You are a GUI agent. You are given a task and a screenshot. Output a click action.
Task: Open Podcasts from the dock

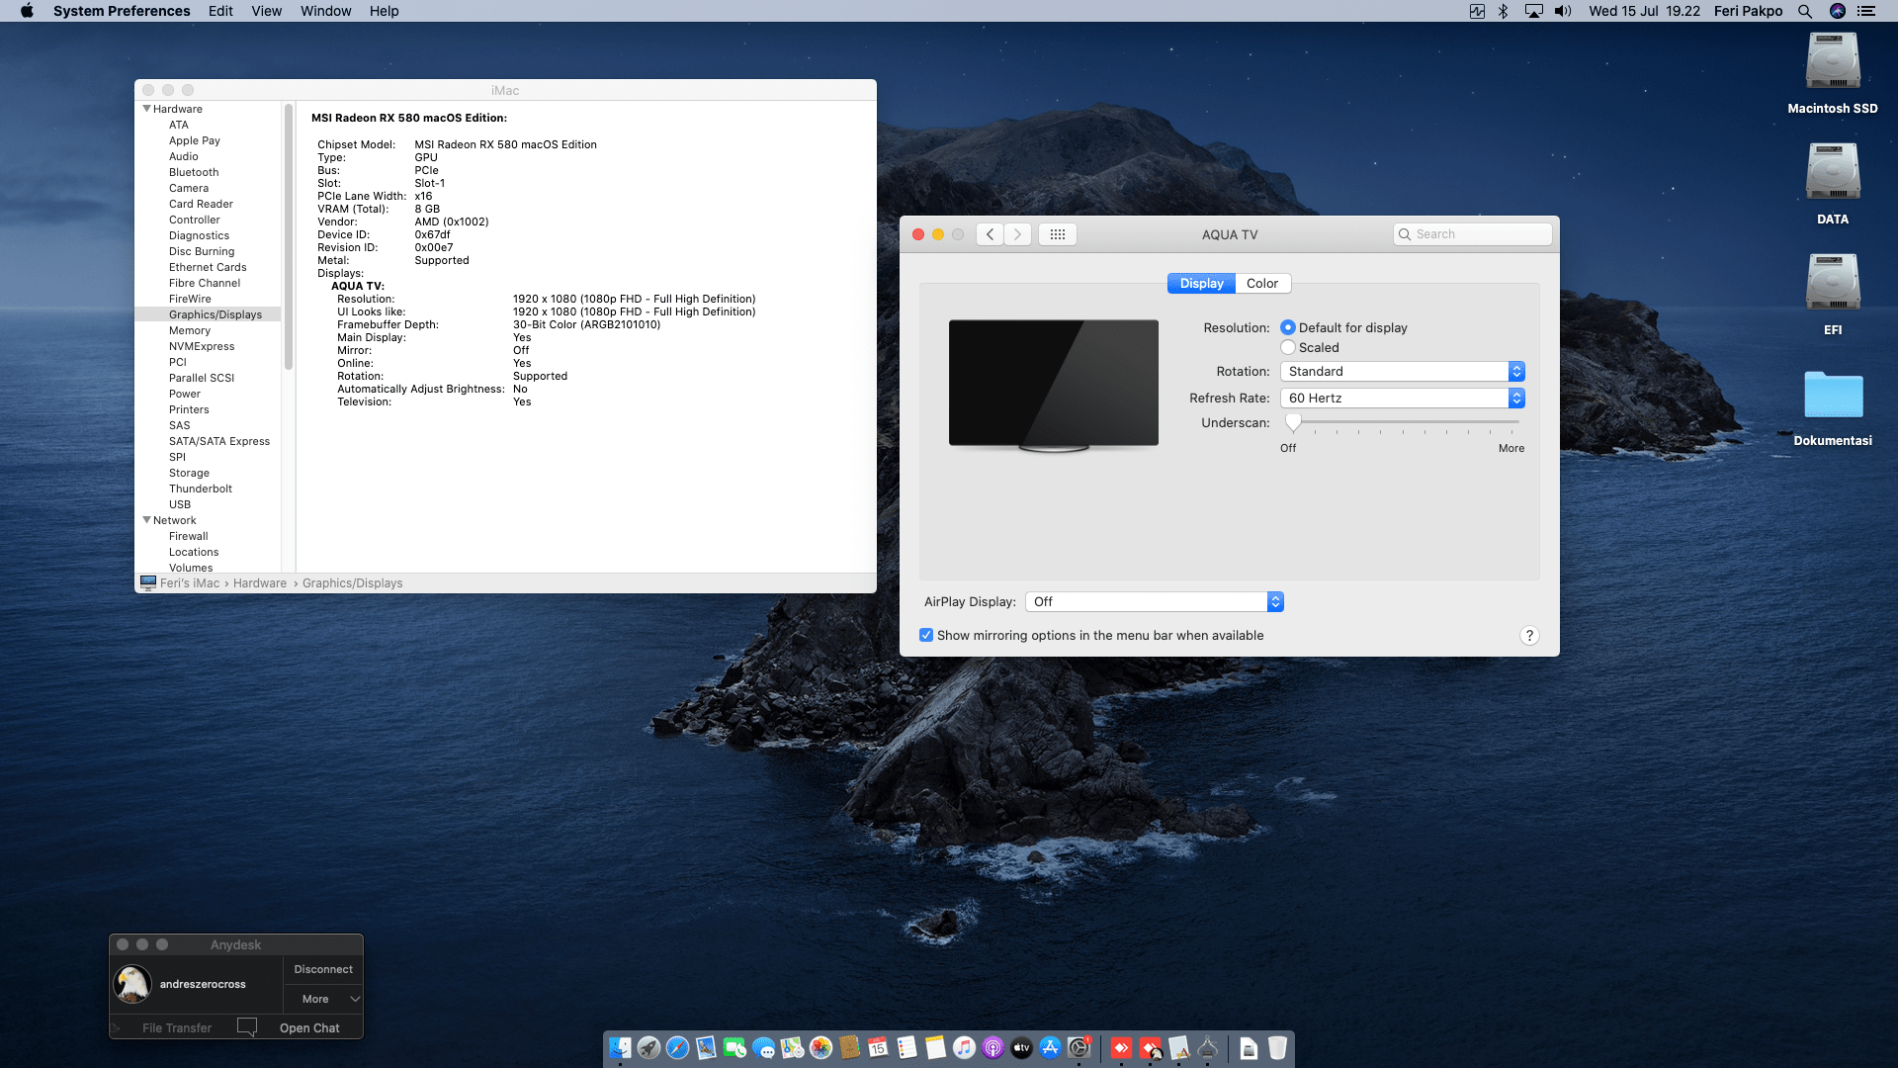point(992,1048)
